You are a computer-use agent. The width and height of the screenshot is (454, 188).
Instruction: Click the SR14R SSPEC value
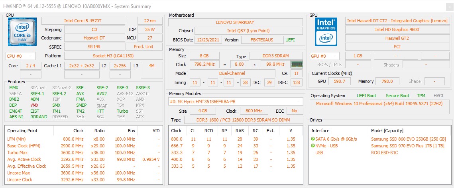click(x=94, y=47)
